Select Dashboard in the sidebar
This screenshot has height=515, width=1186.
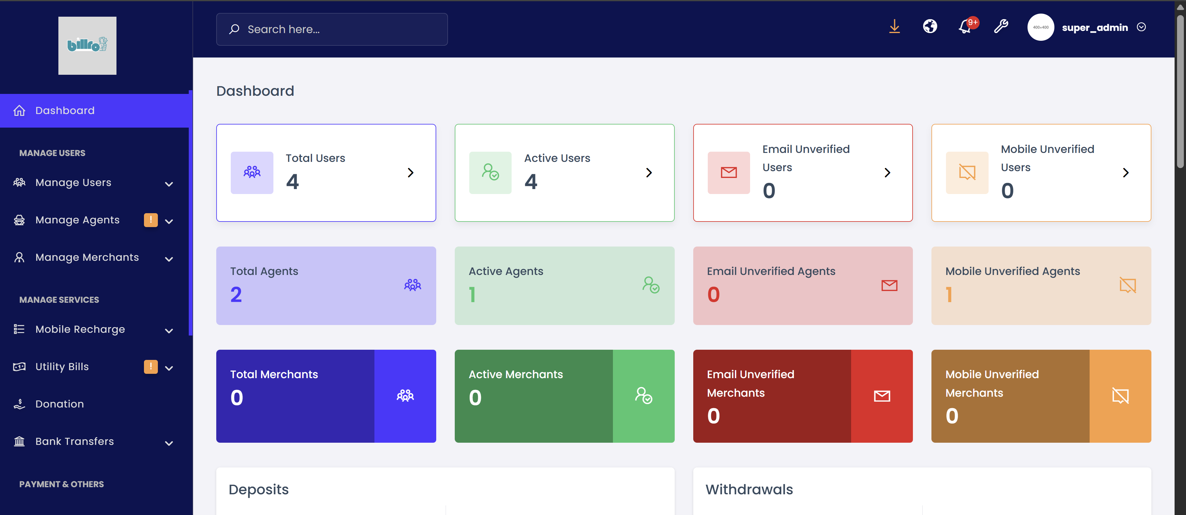point(65,111)
